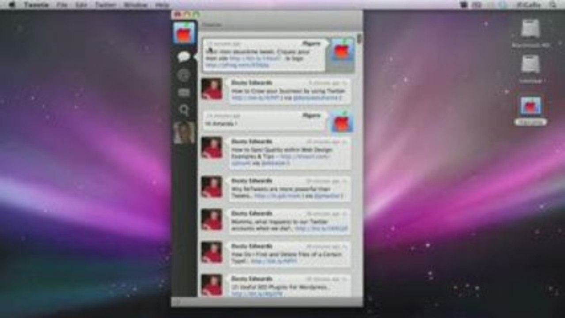The image size is (565, 318).
Task: Open the @ mentions tab in sidebar
Action: pos(184,75)
